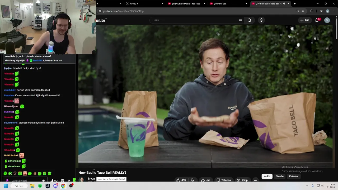Image resolution: width=338 pixels, height=190 pixels.
Task: Open Discord from the taskbar
Action: [x=55, y=186]
